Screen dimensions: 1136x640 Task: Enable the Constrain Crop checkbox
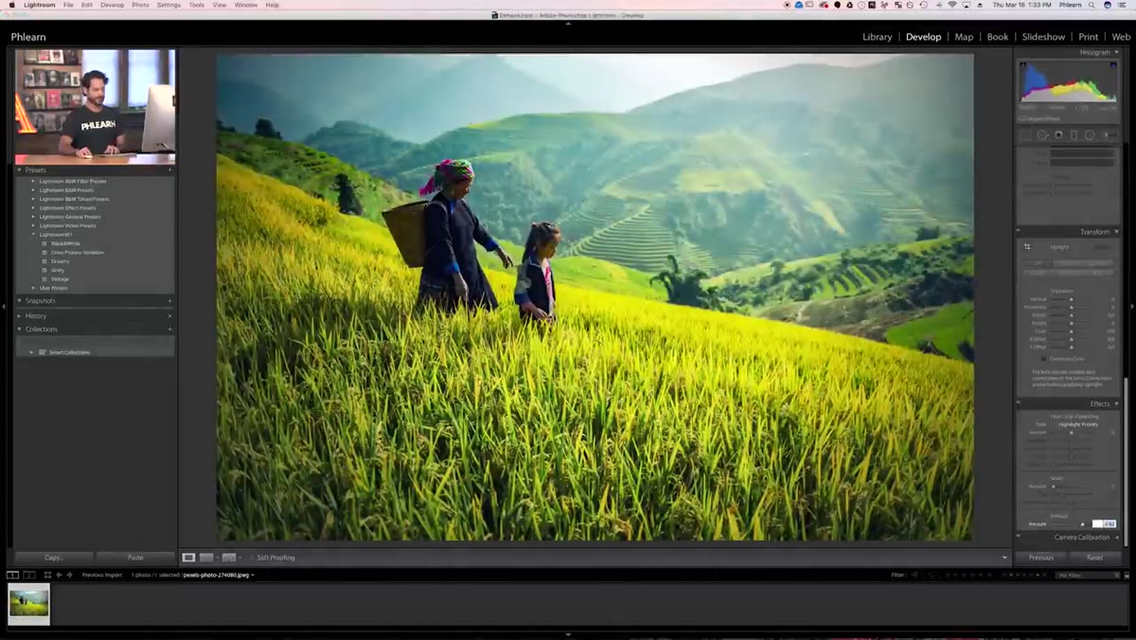[x=1044, y=359]
